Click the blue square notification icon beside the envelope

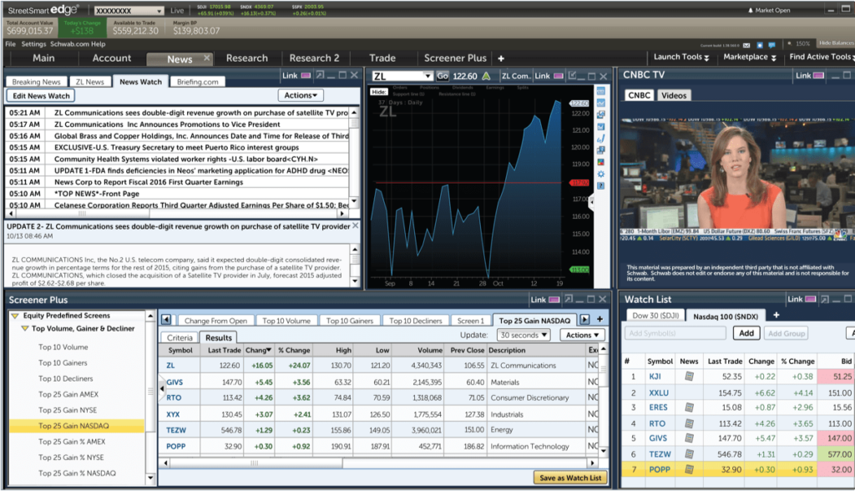click(x=760, y=45)
